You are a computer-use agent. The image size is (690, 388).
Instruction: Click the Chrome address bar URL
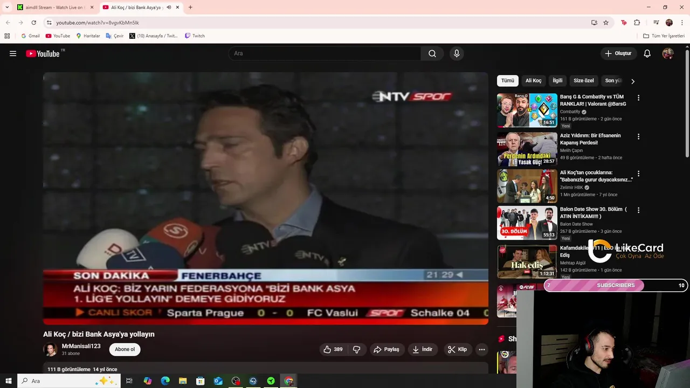(x=98, y=23)
